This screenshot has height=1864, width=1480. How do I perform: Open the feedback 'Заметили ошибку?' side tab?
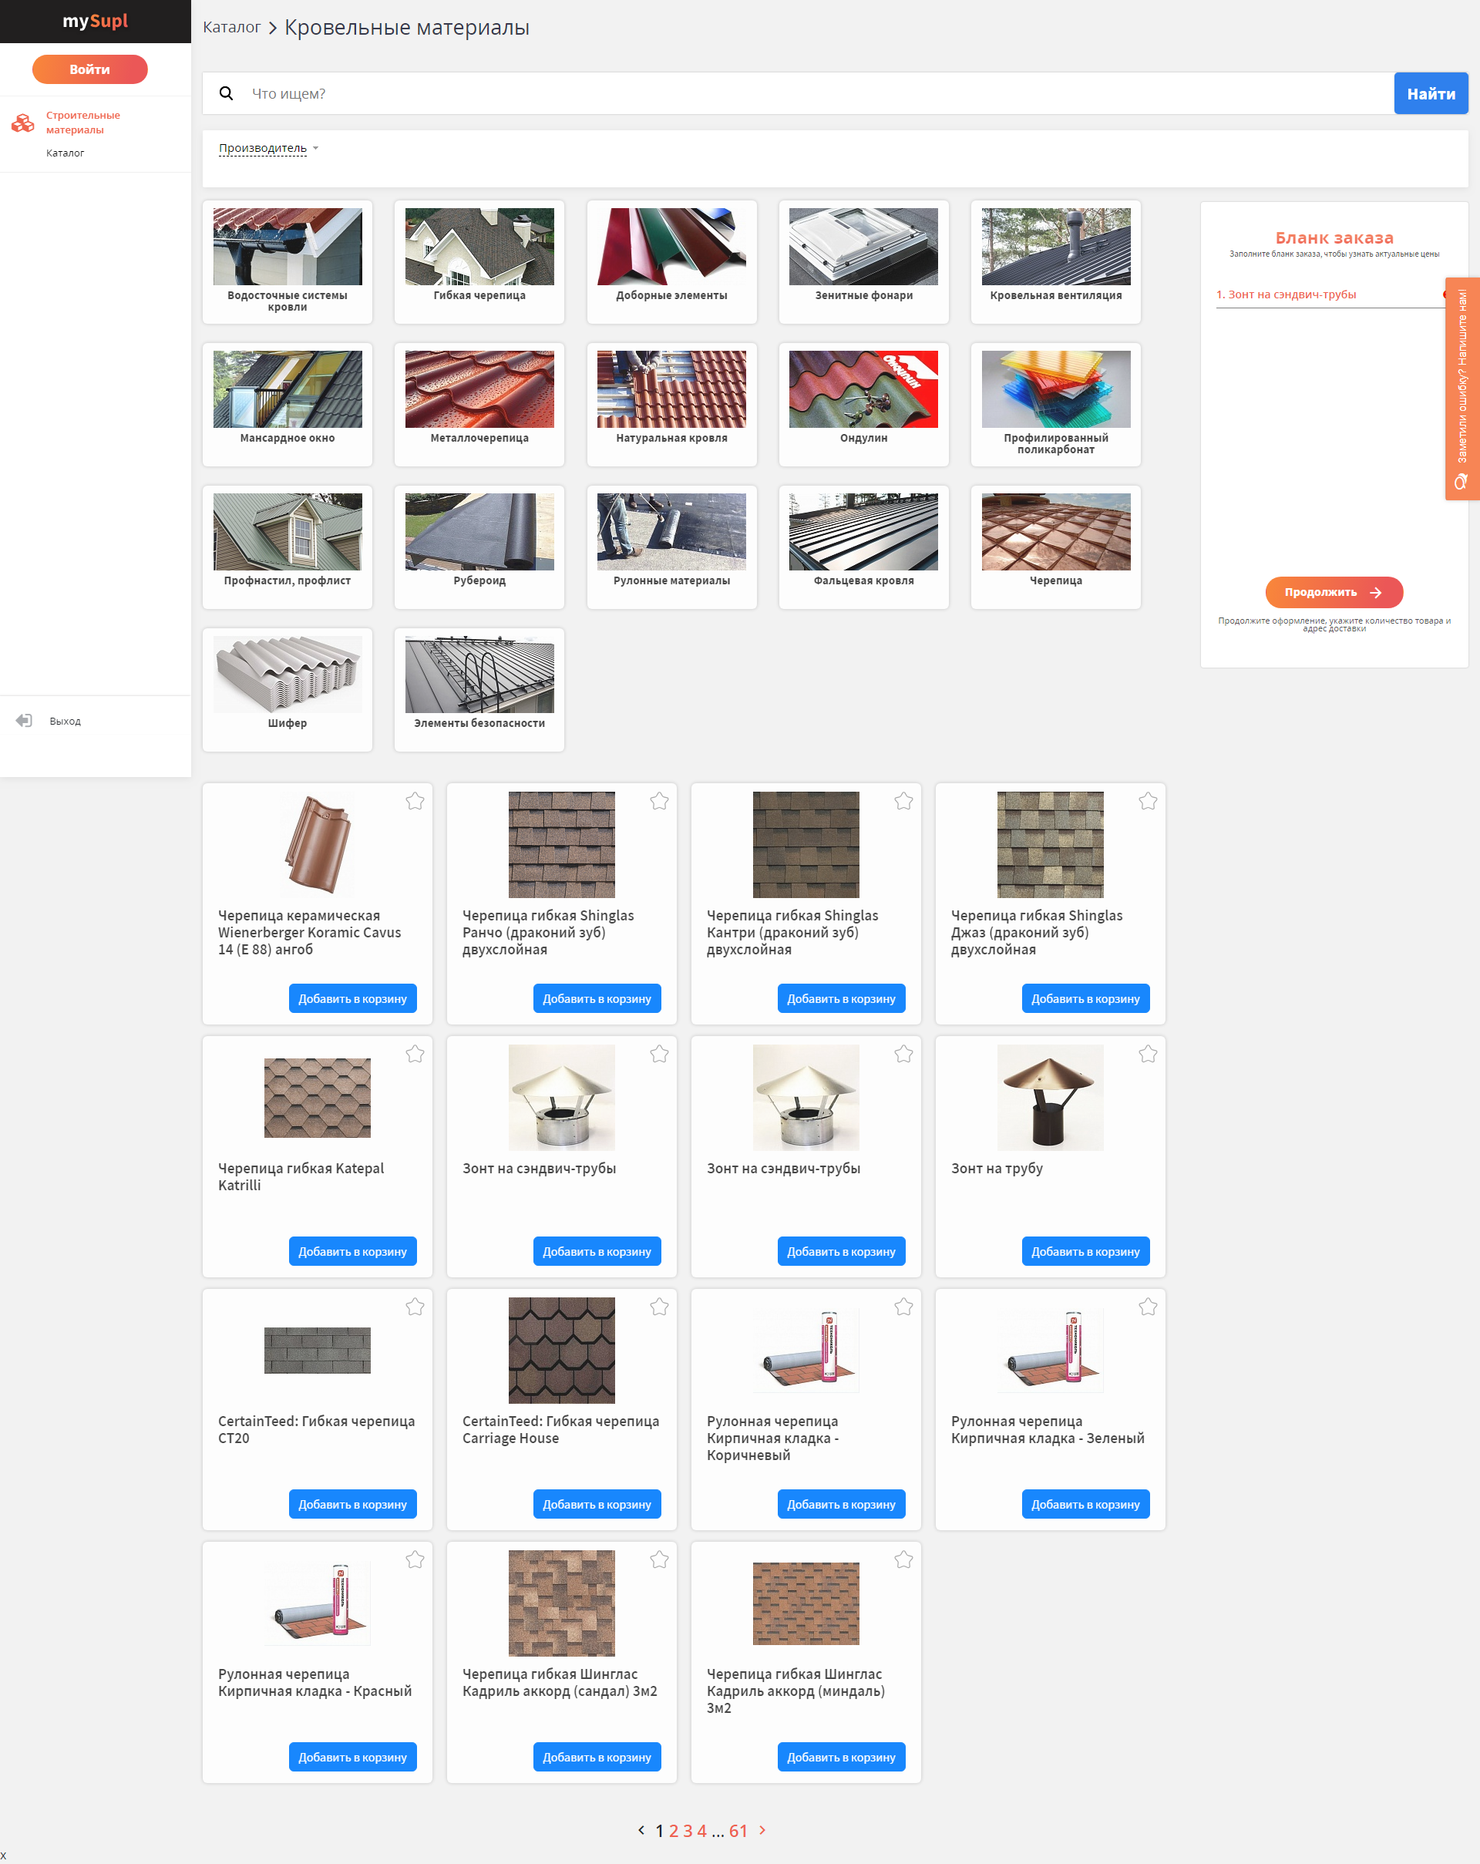(x=1461, y=389)
